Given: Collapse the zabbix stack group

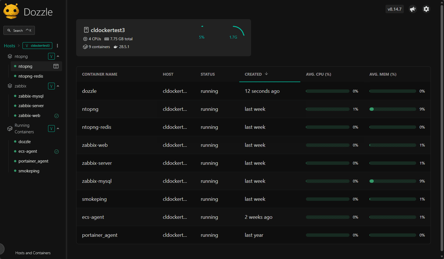Looking at the screenshot, I should click(x=58, y=86).
